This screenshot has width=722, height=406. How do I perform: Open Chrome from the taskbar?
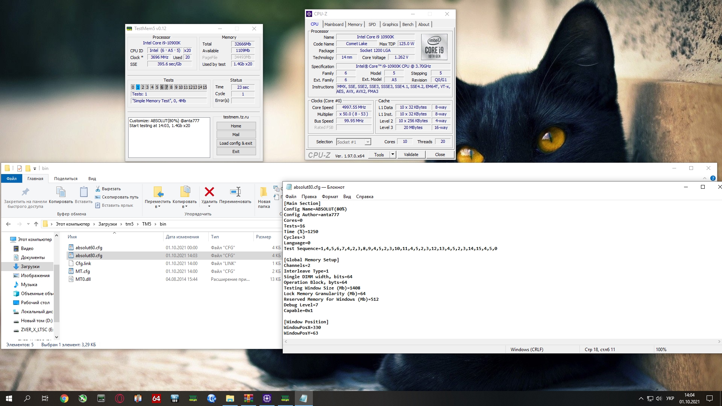(x=64, y=398)
